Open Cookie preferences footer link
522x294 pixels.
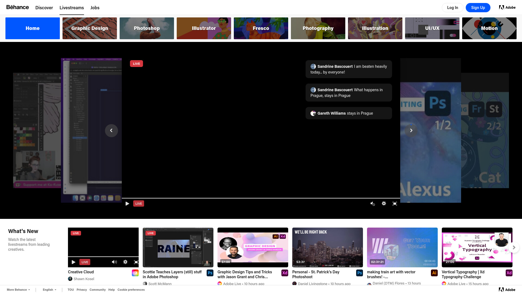(131, 290)
